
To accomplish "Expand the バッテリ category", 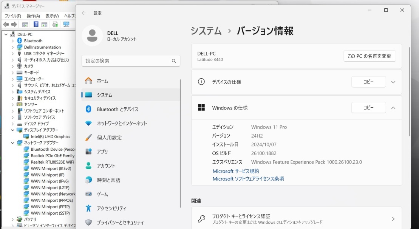I will coord(12,220).
